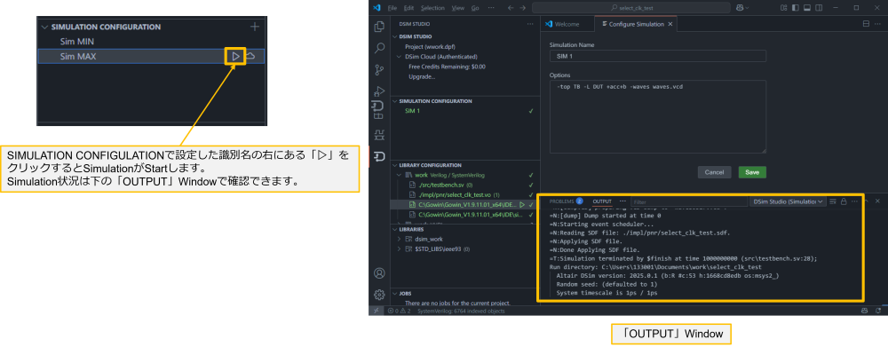Viewport: 888px width, 347px height.
Task: Close the Configure Simulation tab
Action: [670, 24]
